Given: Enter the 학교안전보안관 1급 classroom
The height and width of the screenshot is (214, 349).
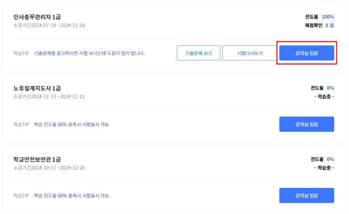Looking at the screenshot, I should [306, 195].
